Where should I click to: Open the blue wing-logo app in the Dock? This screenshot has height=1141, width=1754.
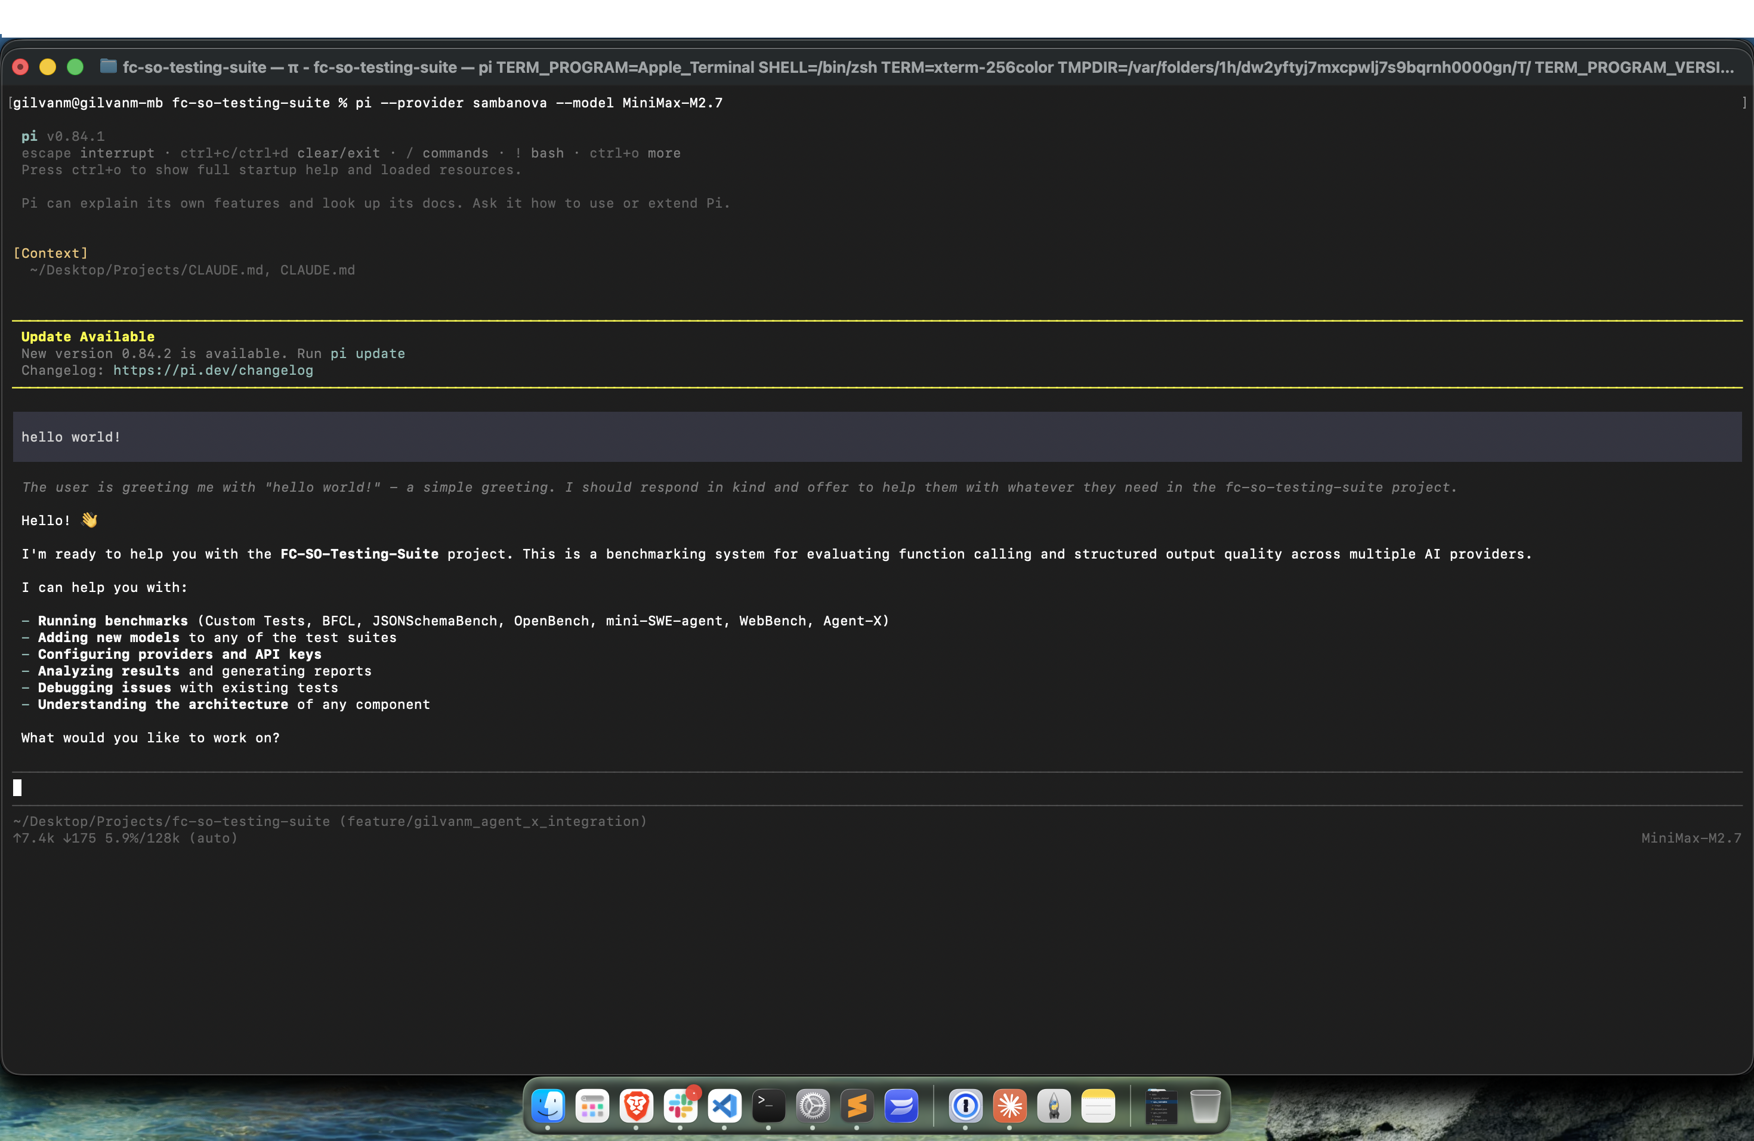[x=901, y=1106]
